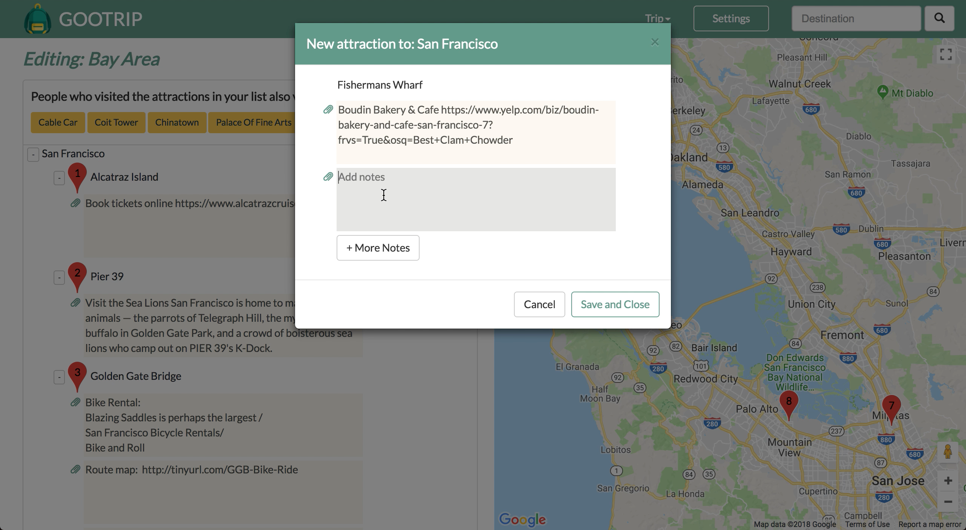Open the Trip dropdown menu

[x=657, y=18]
